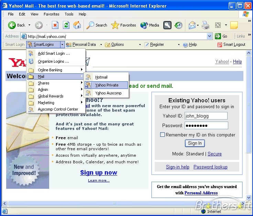Expand the address bar URL dropdown
The width and height of the screenshot is (253, 216).
(x=209, y=36)
